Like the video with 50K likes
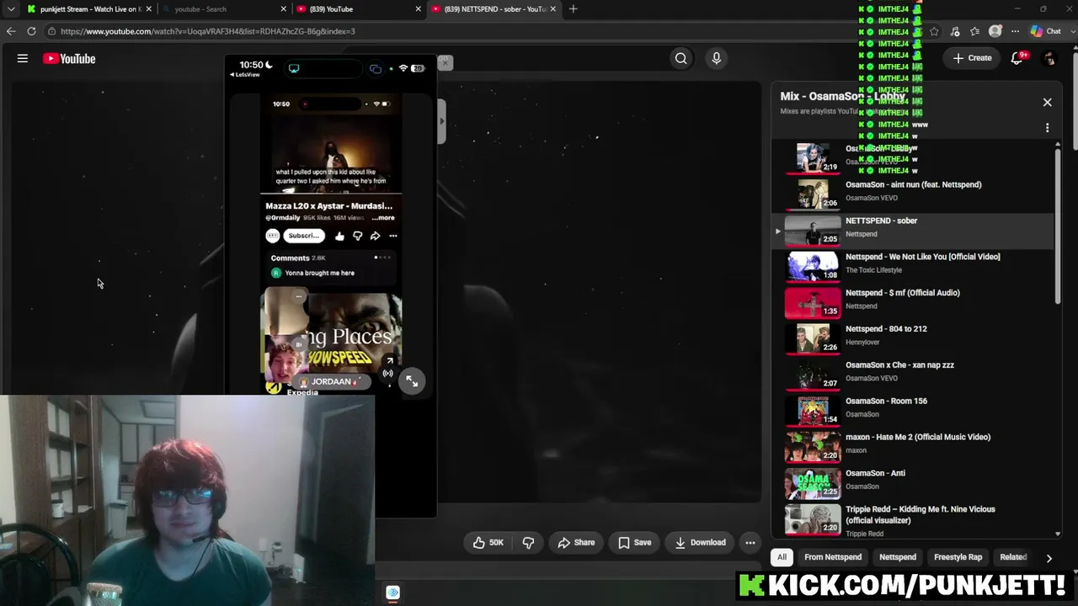This screenshot has width=1078, height=606. click(488, 543)
